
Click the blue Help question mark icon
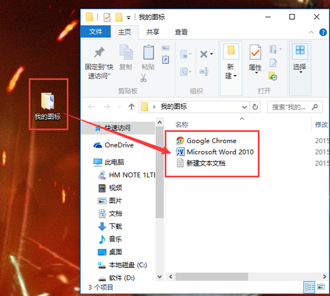pos(323,33)
